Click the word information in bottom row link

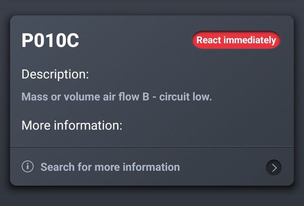click(151, 167)
